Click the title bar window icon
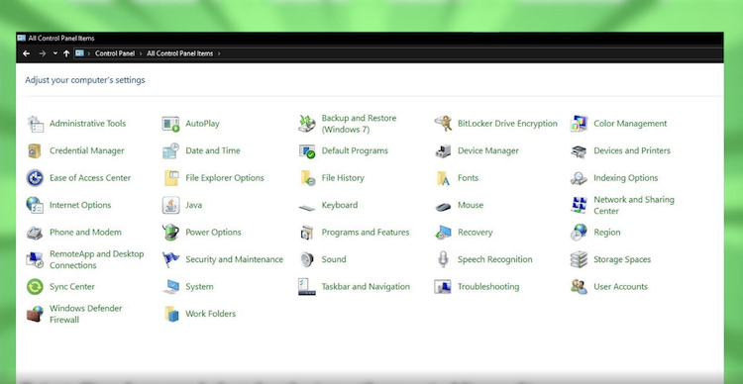The height and width of the screenshot is (384, 743). pos(22,38)
